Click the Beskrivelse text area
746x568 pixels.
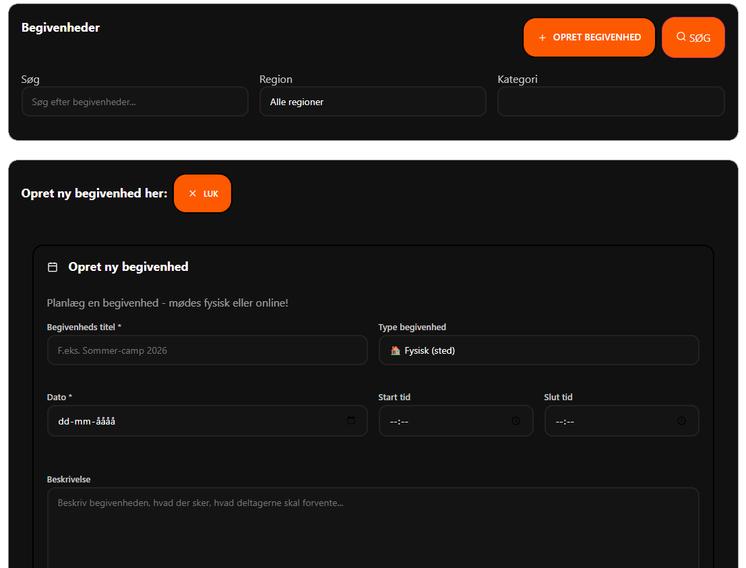coord(373,528)
